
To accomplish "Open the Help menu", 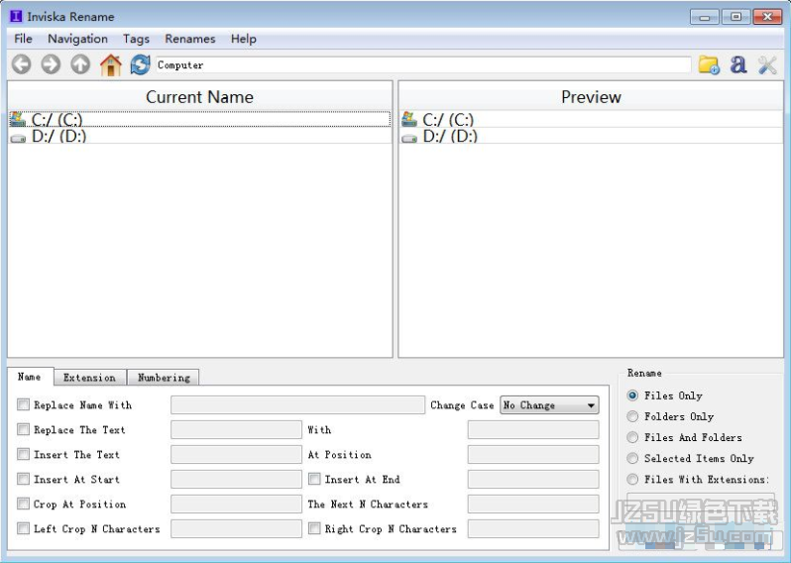I will click(x=244, y=39).
